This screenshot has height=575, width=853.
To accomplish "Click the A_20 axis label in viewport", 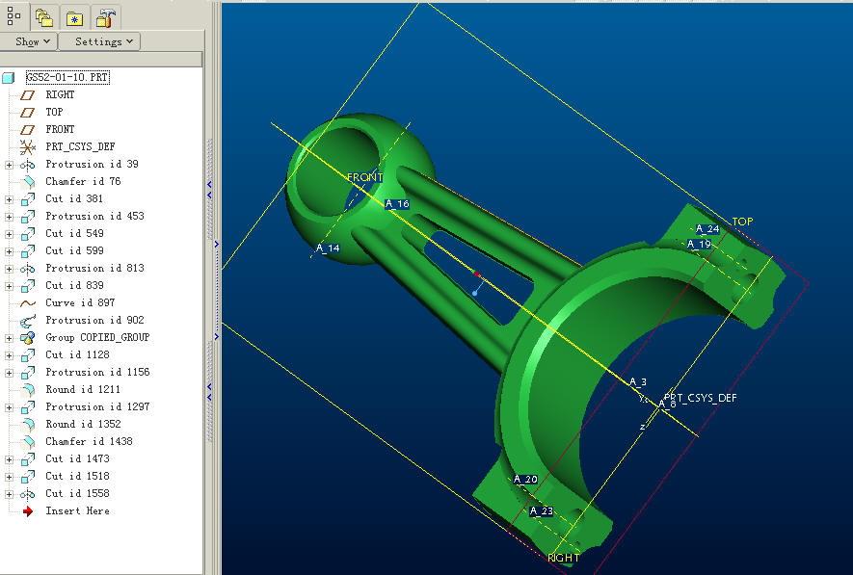I will (525, 479).
